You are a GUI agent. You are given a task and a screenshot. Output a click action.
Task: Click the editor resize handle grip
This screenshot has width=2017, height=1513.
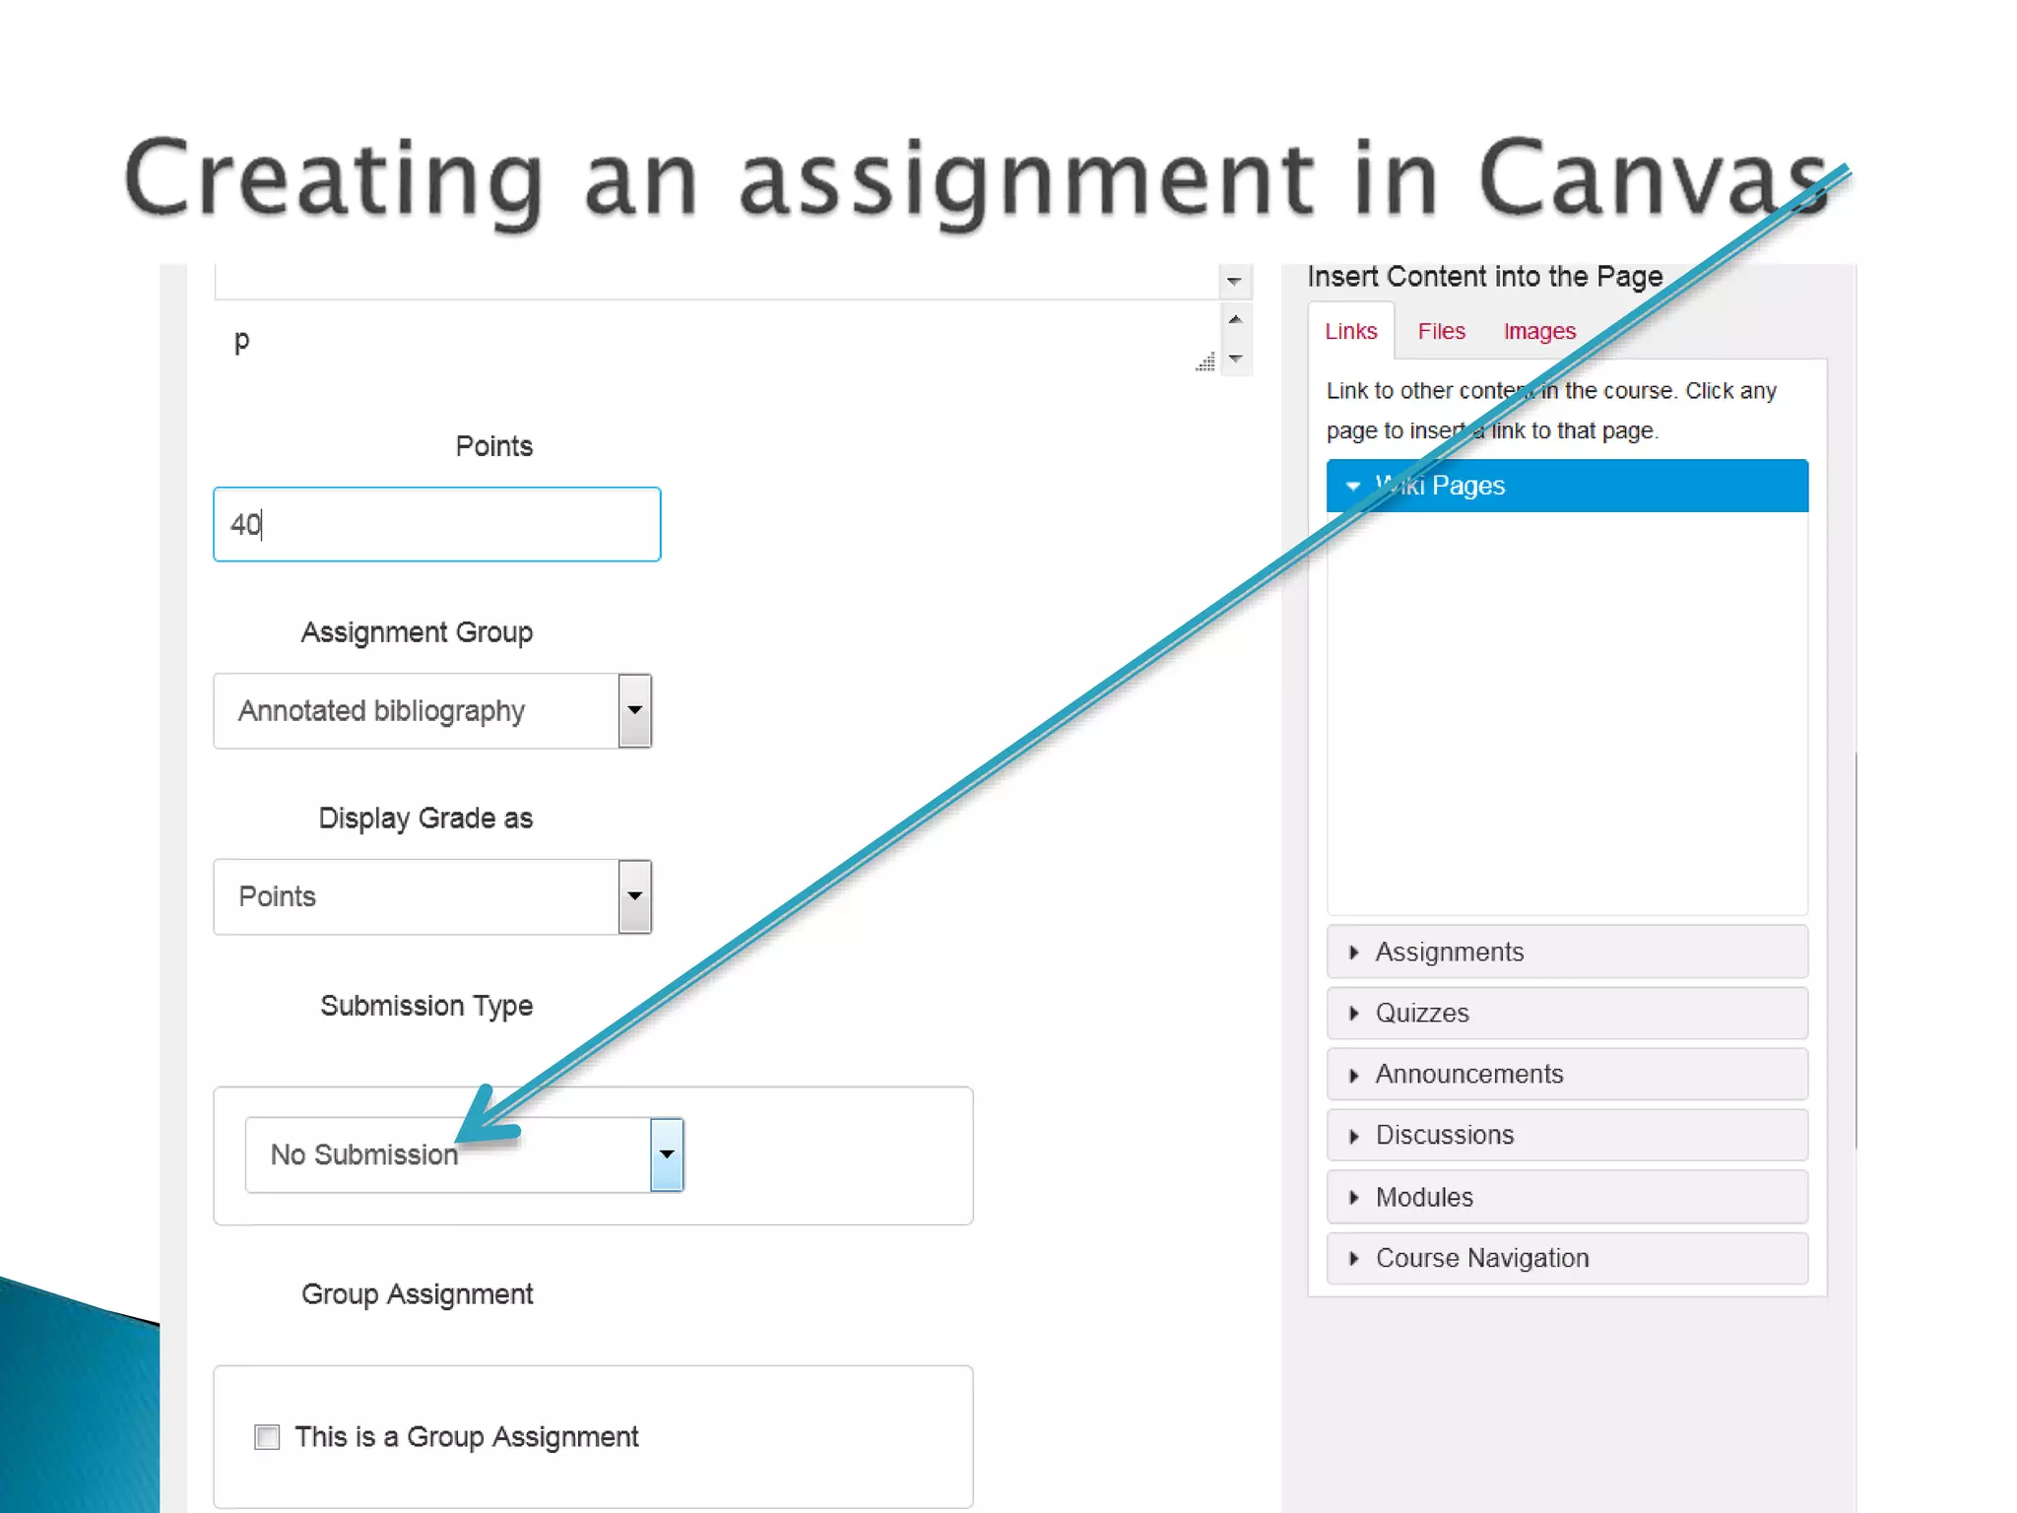click(x=1206, y=362)
